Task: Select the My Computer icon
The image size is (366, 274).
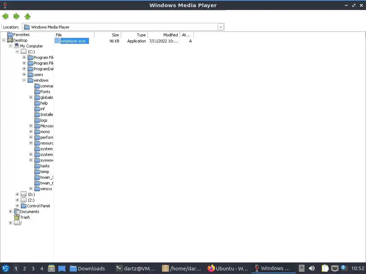Action: [x=16, y=46]
